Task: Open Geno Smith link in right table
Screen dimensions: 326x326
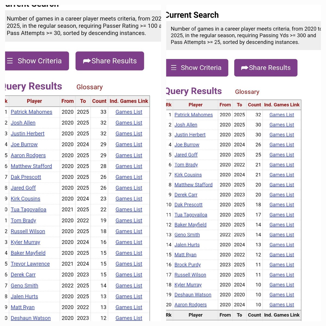Action: 187,235
